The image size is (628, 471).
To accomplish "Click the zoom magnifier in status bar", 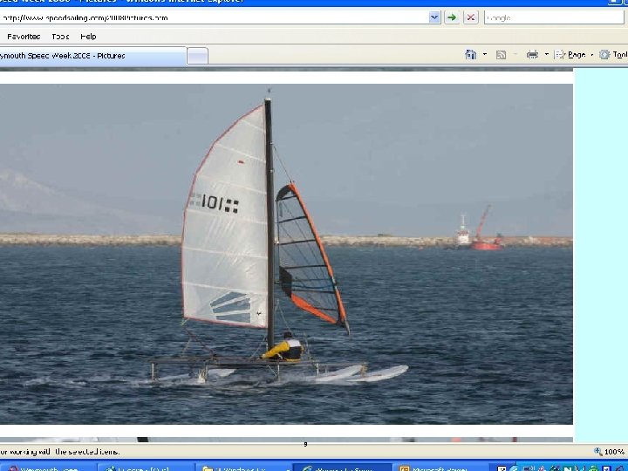I will coord(598,452).
